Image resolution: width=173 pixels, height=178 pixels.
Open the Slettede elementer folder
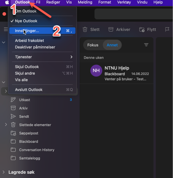click(35, 125)
